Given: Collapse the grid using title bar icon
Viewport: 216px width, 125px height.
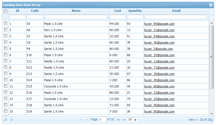Looking at the screenshot, I should click(x=211, y=5).
